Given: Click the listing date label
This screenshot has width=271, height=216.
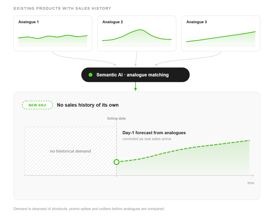Looking at the screenshot, I should click(x=116, y=118).
